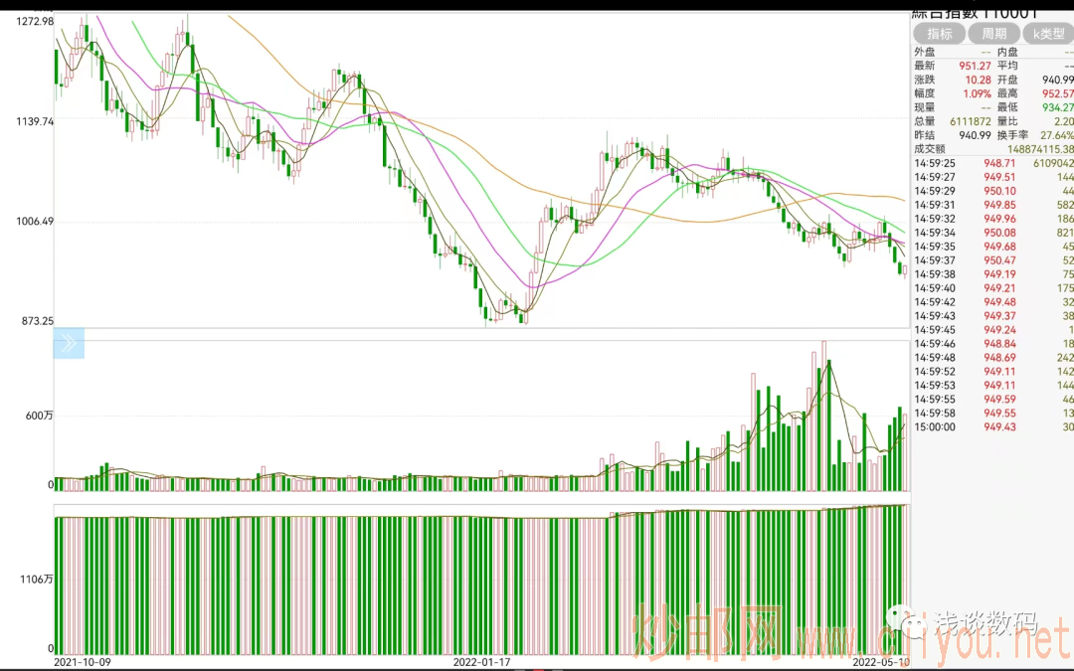The image size is (1074, 671).
Task: Click the 最低 value 934.27
Action: pos(1054,107)
